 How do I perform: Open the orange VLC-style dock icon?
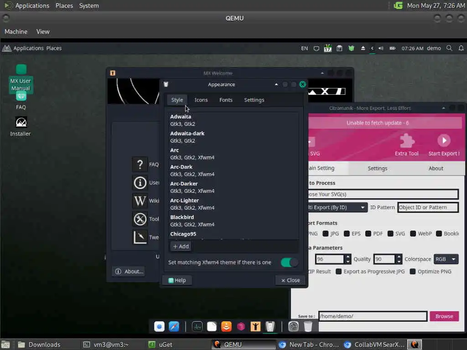tap(226, 326)
